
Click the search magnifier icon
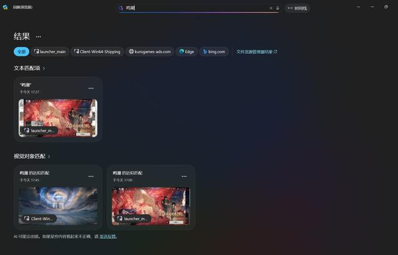pos(121,8)
